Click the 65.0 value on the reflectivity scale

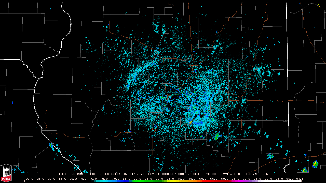(x=236, y=179)
